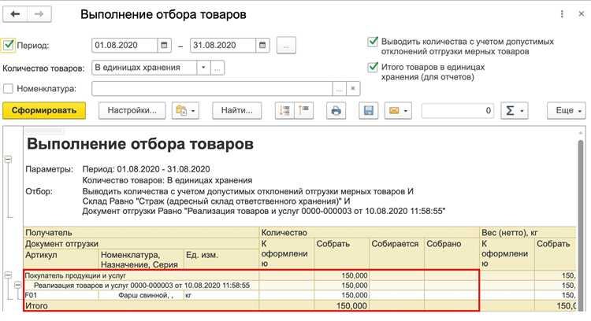Click the 'Документ отгрузки' header cell
591x321 pixels.
(142, 244)
